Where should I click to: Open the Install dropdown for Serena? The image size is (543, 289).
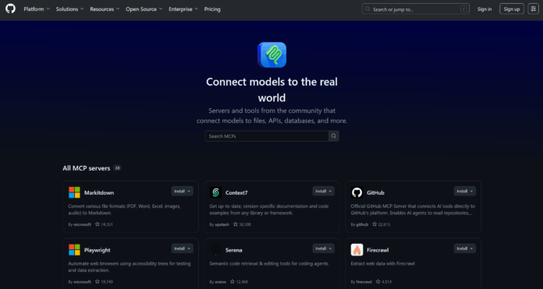click(324, 248)
